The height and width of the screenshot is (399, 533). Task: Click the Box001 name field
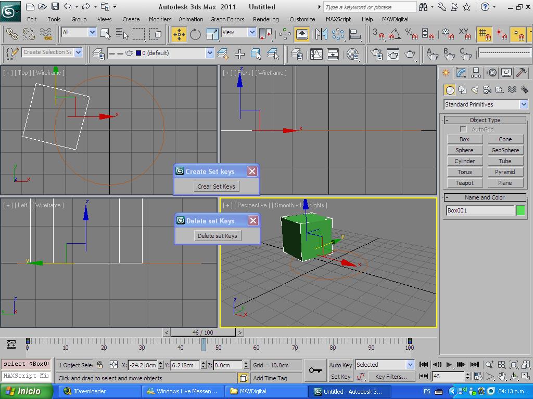(x=480, y=210)
